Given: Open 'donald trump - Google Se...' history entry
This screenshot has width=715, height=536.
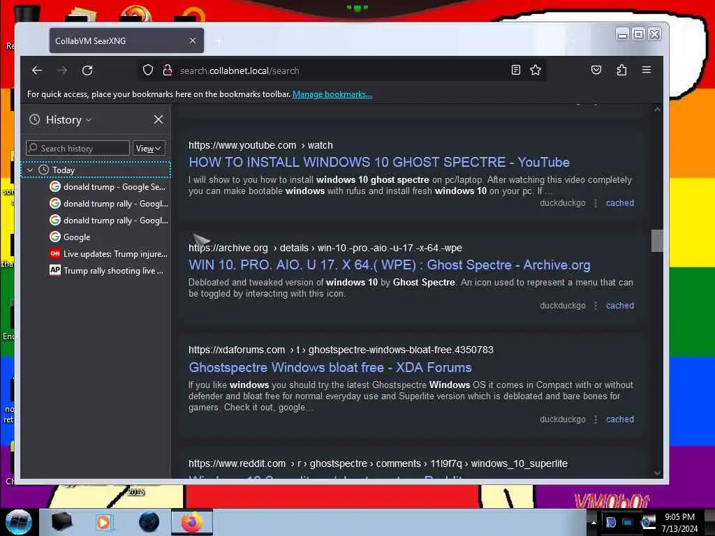Looking at the screenshot, I should point(108,187).
